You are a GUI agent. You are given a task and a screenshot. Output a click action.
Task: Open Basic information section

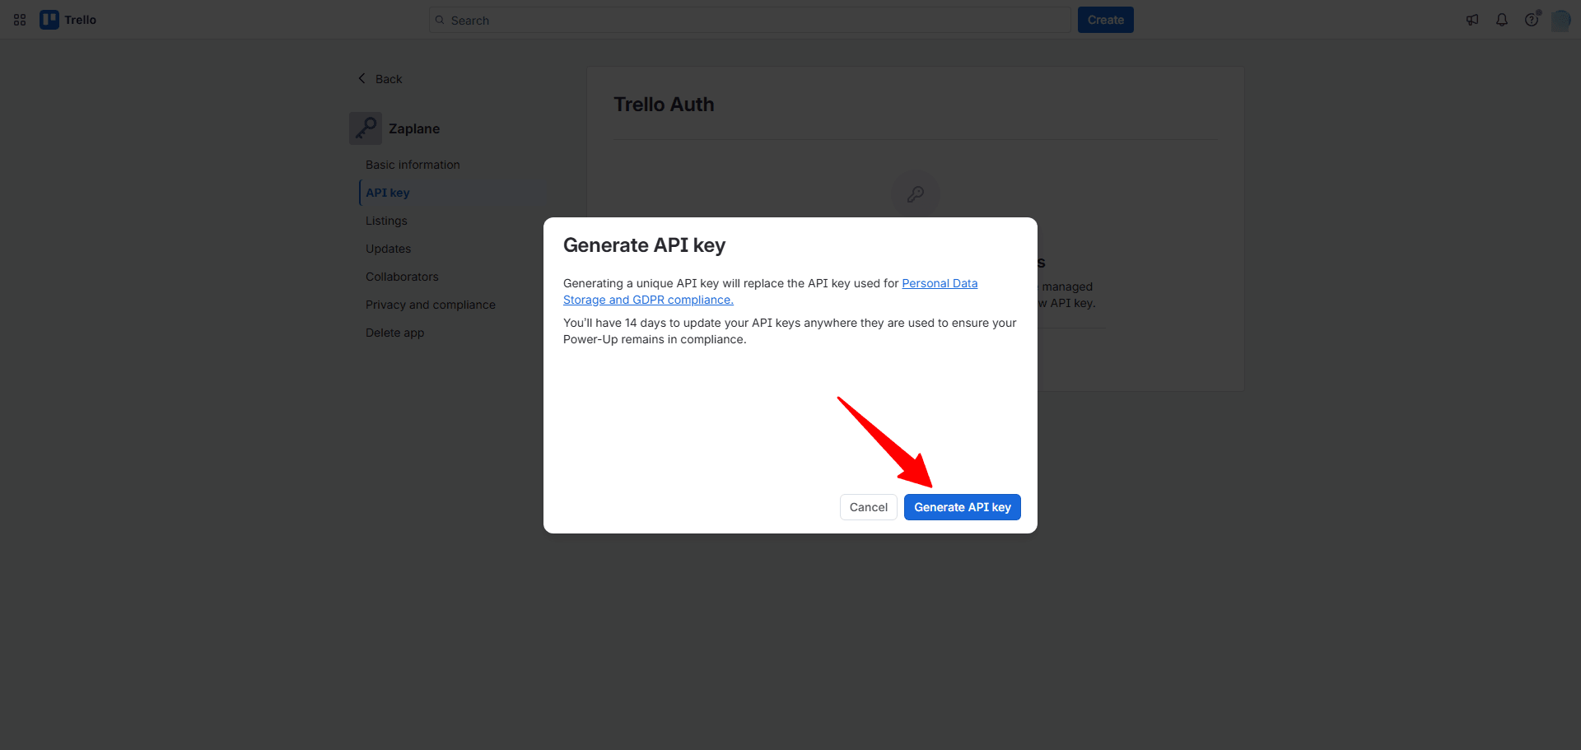(x=413, y=165)
